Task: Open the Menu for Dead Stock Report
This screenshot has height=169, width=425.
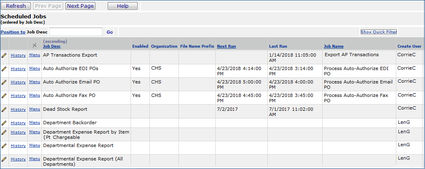Action: click(34, 109)
